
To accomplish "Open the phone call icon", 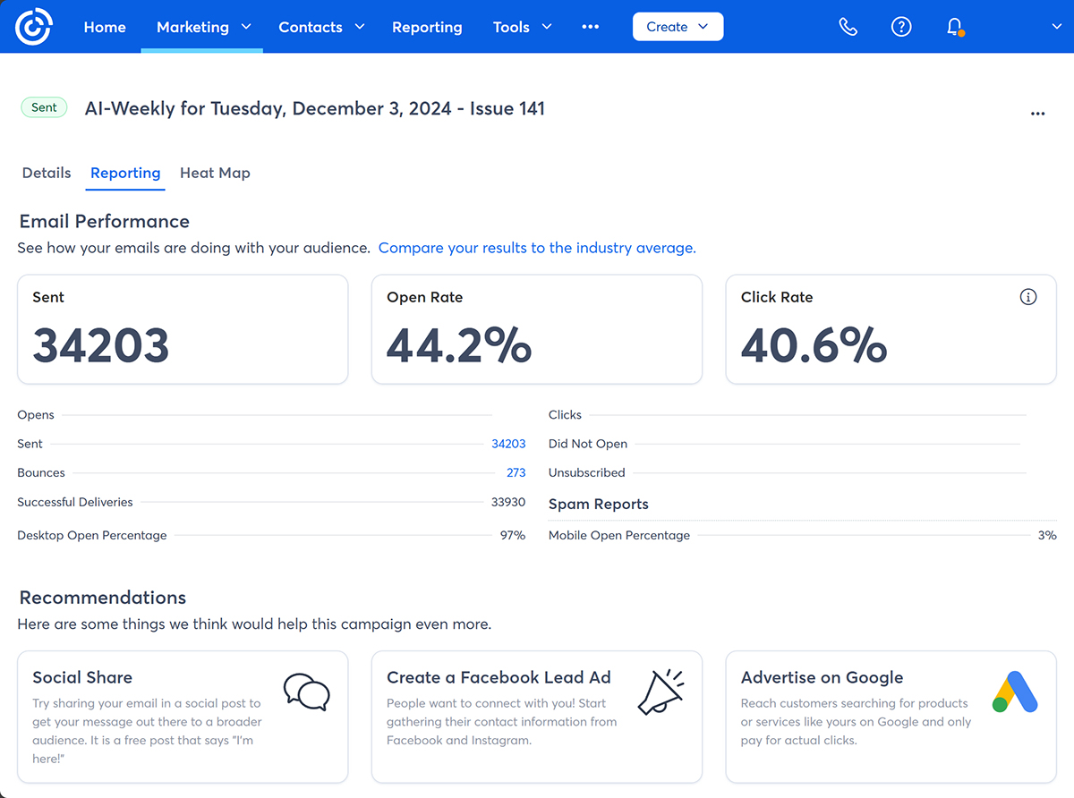I will coord(848,27).
